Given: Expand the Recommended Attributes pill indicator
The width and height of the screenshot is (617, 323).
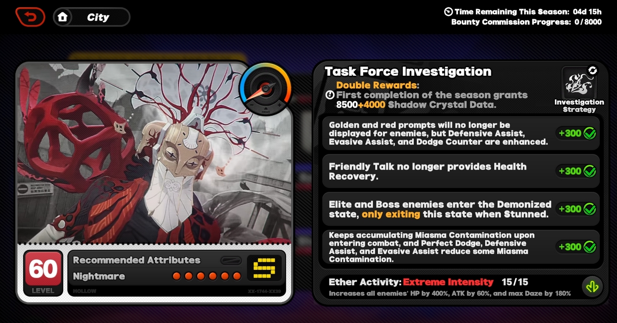Looking at the screenshot, I should pos(231,260).
